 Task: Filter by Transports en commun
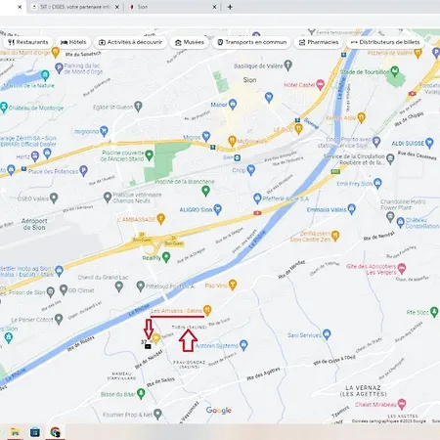coord(252,42)
